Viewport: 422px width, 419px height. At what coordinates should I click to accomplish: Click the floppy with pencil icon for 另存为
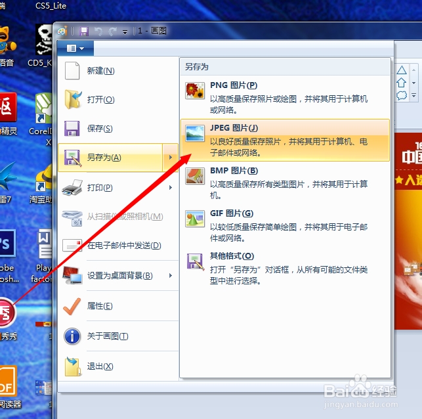point(73,158)
